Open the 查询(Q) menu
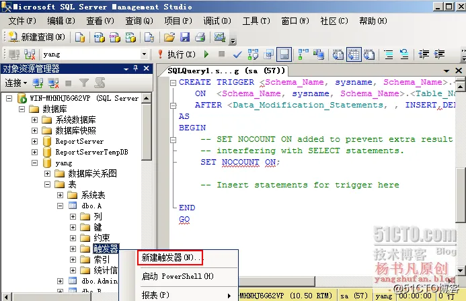The image size is (466, 301). [x=139, y=21]
